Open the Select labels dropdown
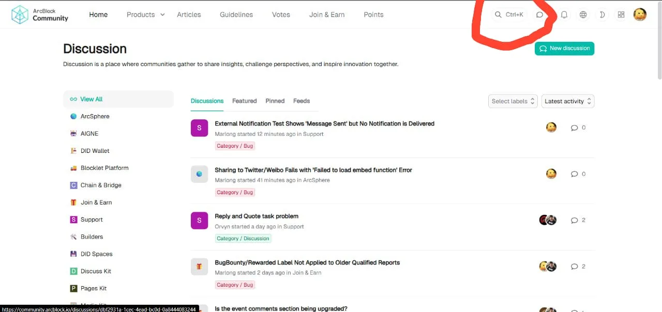Viewport: 662px width, 312px height. [513, 101]
